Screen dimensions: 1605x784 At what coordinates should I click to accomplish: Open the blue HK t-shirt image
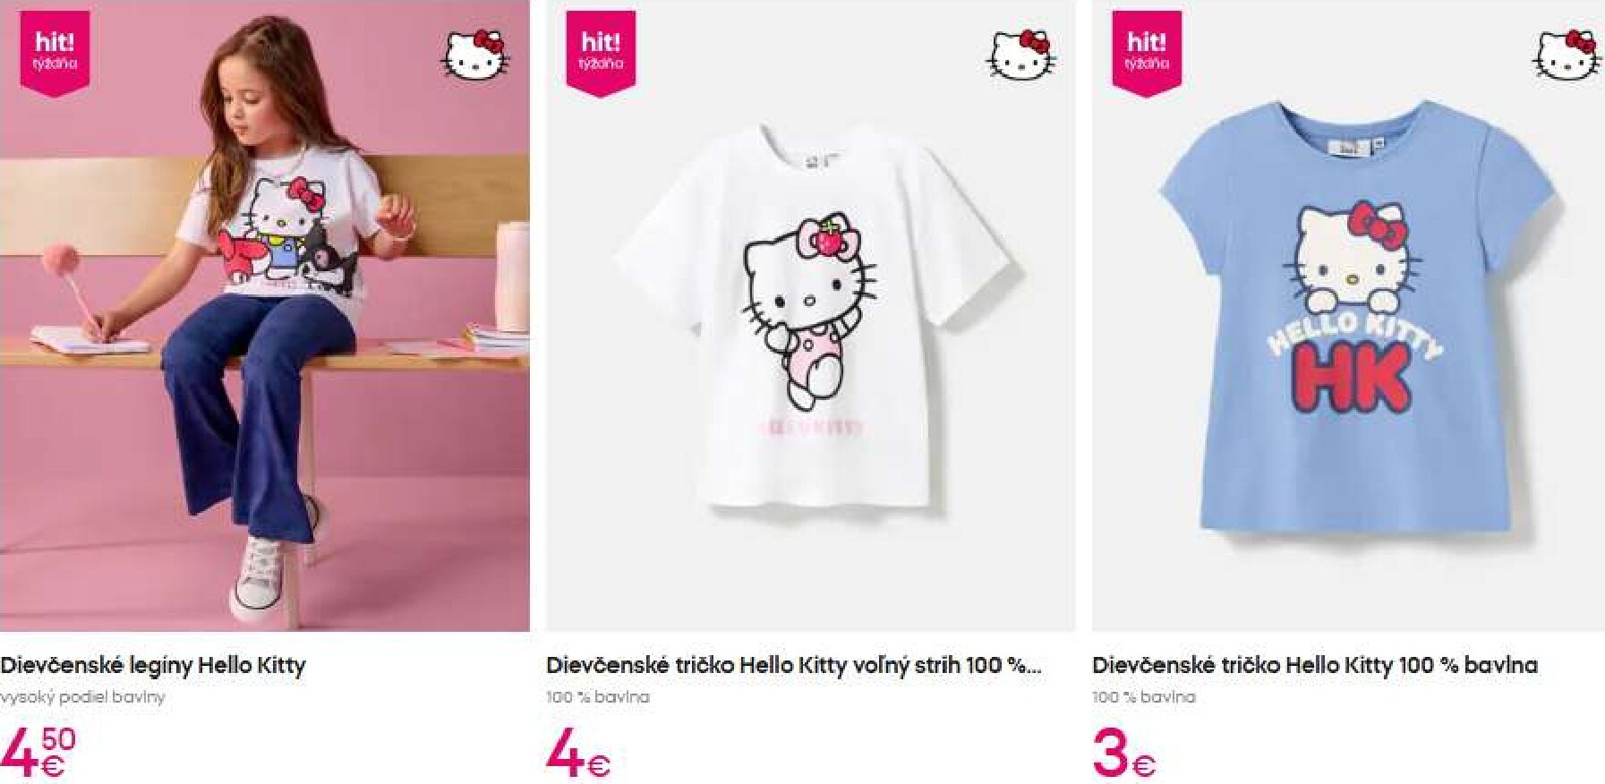tap(1348, 315)
